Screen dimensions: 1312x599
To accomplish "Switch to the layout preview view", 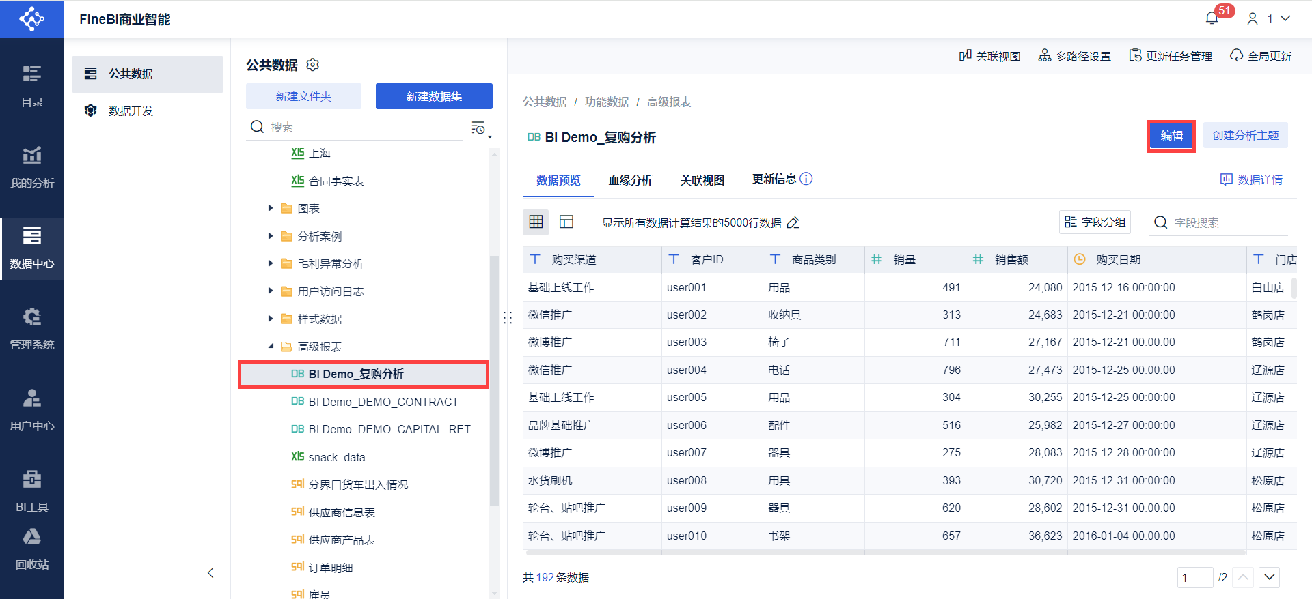I will [x=566, y=222].
